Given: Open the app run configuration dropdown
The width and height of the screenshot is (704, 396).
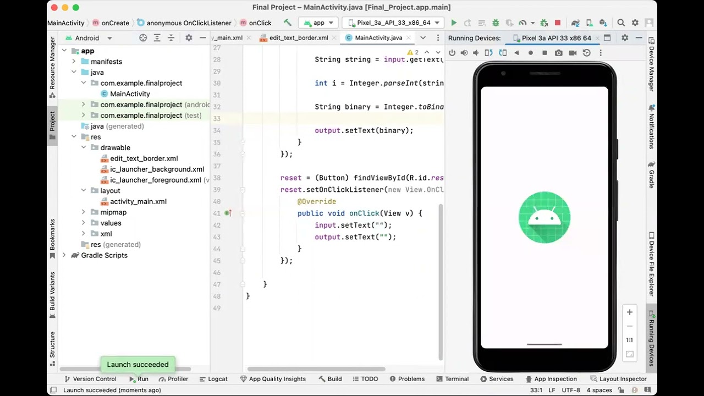Looking at the screenshot, I should [x=318, y=23].
